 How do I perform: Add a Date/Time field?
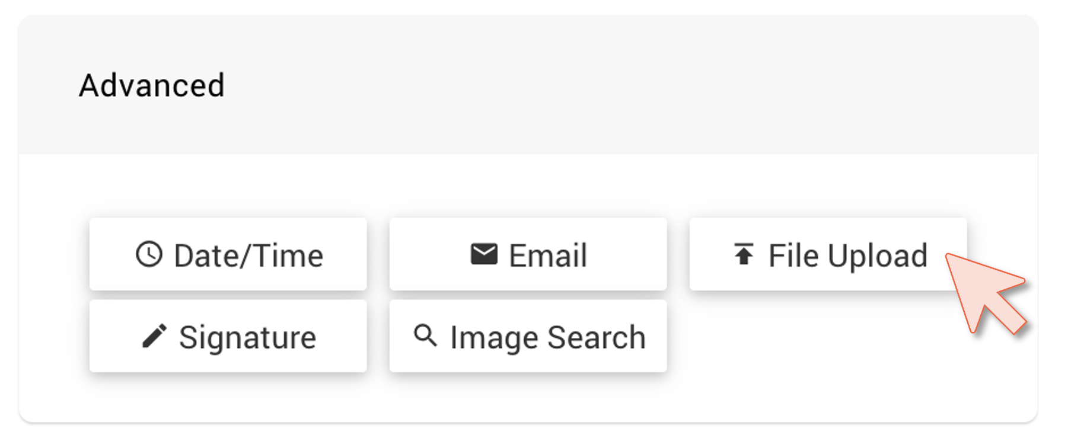[228, 255]
